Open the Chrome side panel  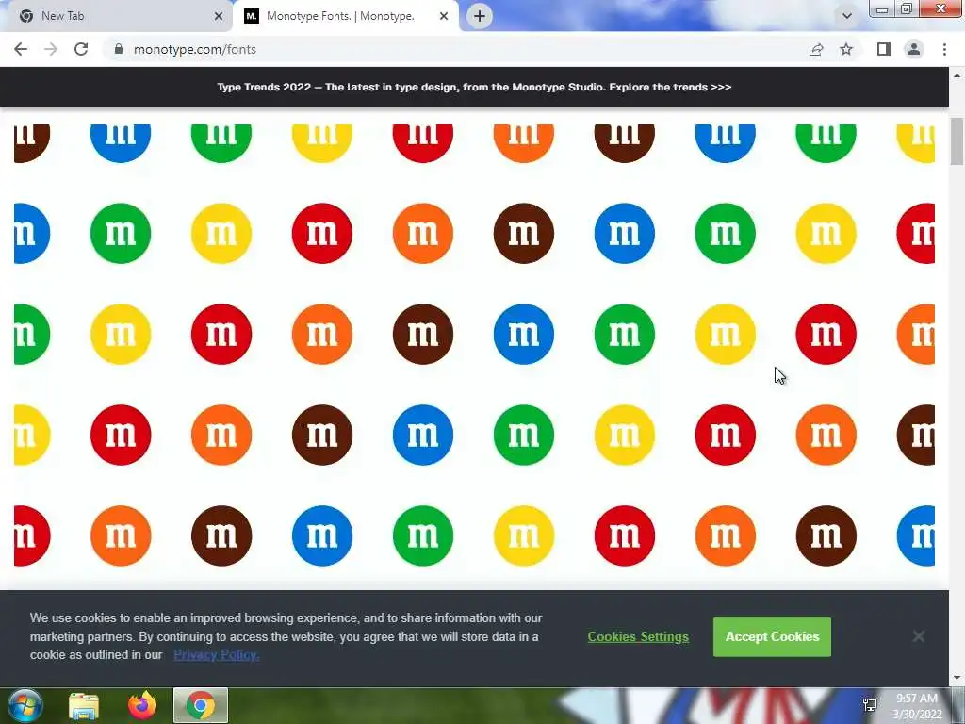tap(884, 49)
